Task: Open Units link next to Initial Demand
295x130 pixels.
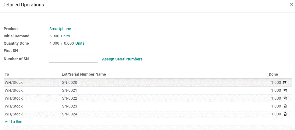Action: pos(65,36)
